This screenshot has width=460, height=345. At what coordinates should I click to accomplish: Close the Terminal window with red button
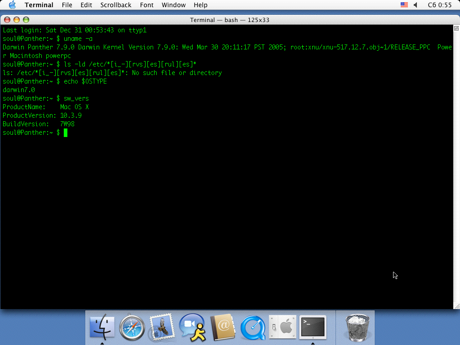pyautogui.click(x=7, y=20)
